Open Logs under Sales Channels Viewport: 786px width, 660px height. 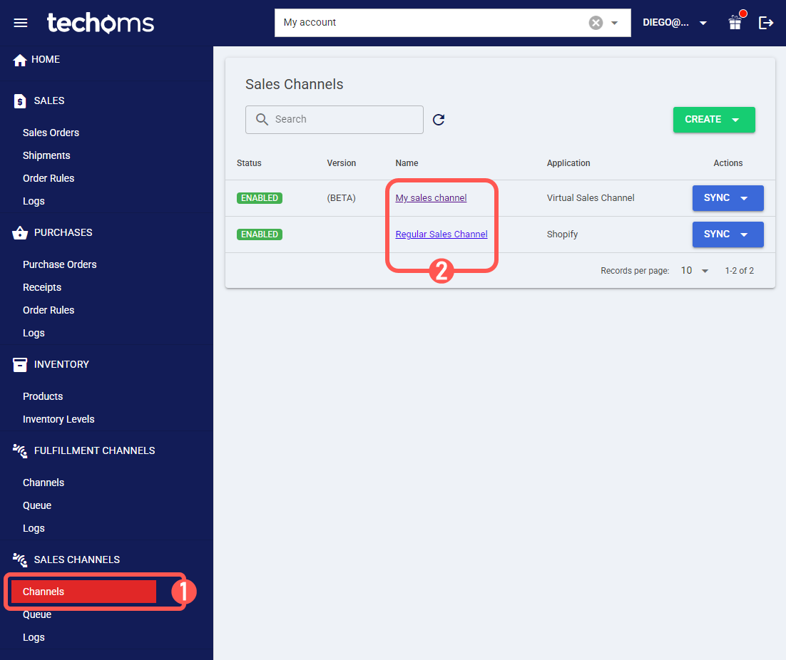coord(34,637)
